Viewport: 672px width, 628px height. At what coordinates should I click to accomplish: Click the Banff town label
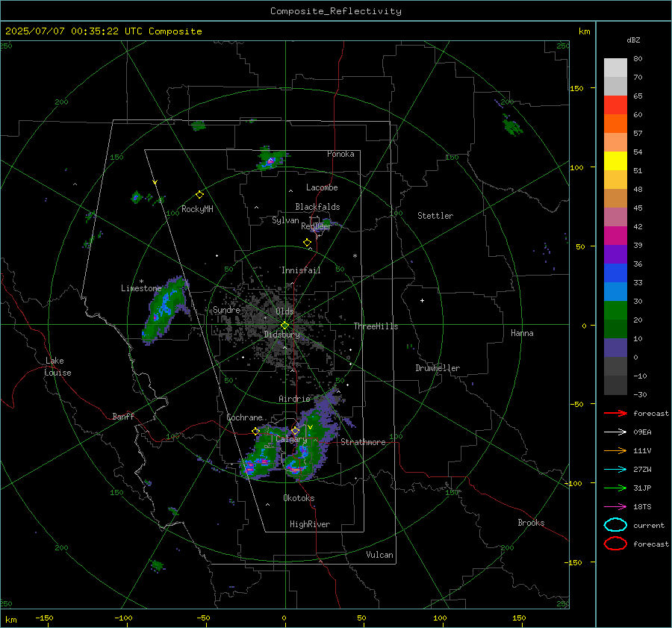click(x=123, y=416)
